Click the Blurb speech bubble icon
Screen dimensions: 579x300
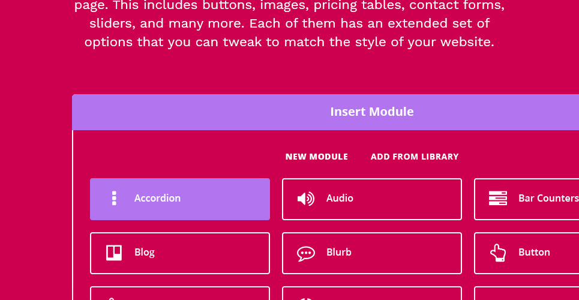click(305, 253)
